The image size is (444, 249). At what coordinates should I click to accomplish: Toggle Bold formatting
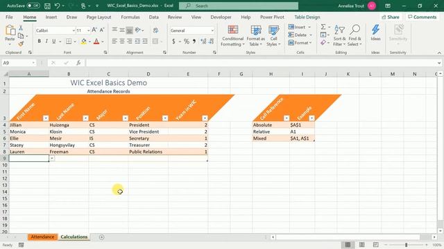pyautogui.click(x=39, y=41)
